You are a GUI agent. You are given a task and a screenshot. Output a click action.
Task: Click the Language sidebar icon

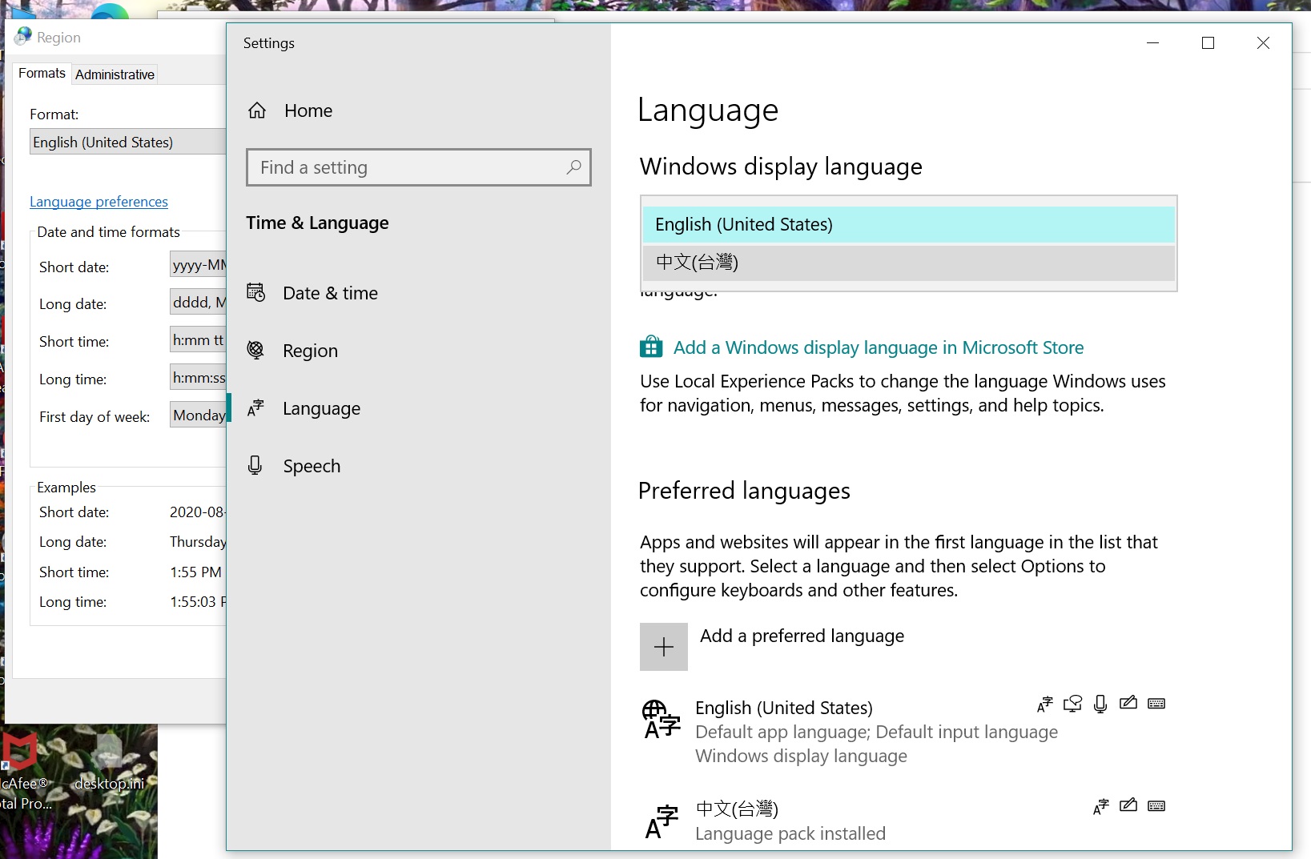(255, 407)
